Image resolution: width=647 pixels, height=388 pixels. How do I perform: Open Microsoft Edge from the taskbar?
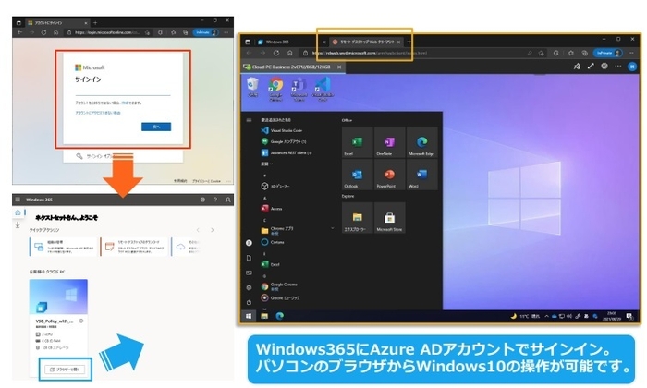point(279,316)
